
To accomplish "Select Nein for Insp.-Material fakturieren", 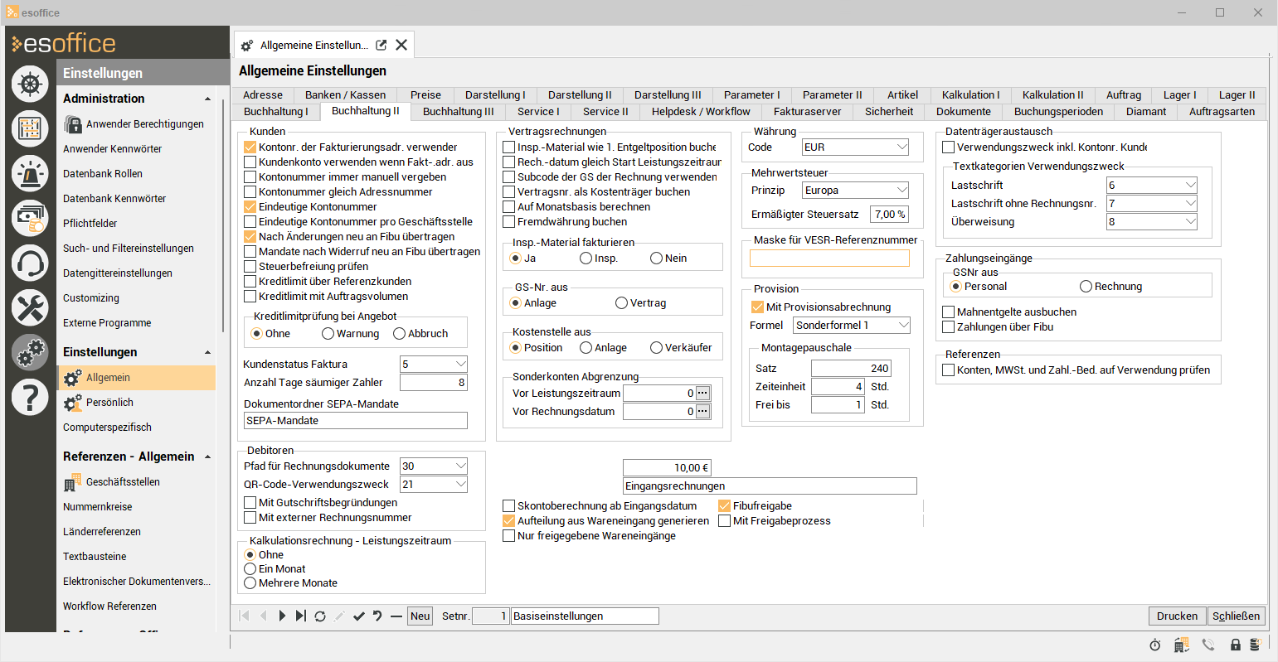I will point(656,258).
